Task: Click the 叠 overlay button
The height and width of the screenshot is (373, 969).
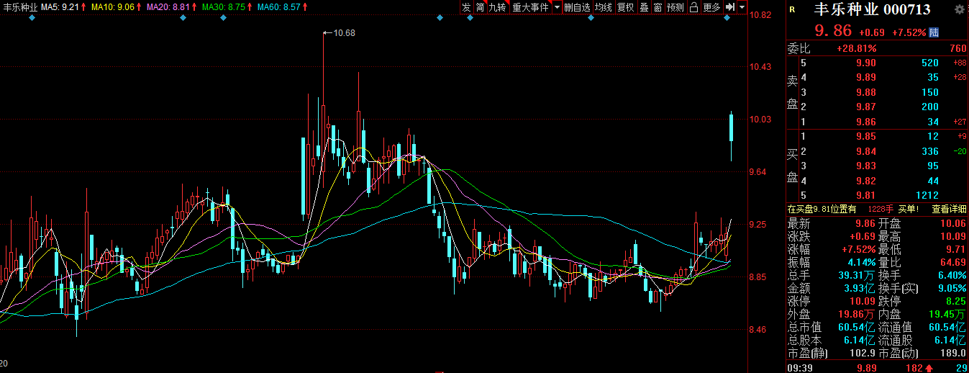Action: pyautogui.click(x=644, y=7)
